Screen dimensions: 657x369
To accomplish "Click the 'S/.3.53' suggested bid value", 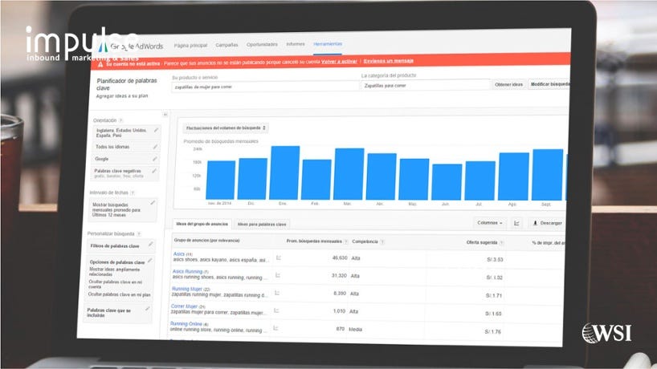I will 495,260.
